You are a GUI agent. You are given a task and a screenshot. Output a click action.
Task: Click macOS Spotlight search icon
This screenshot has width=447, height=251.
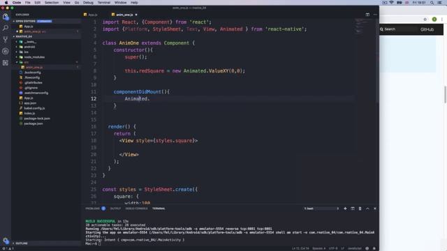(x=432, y=3)
